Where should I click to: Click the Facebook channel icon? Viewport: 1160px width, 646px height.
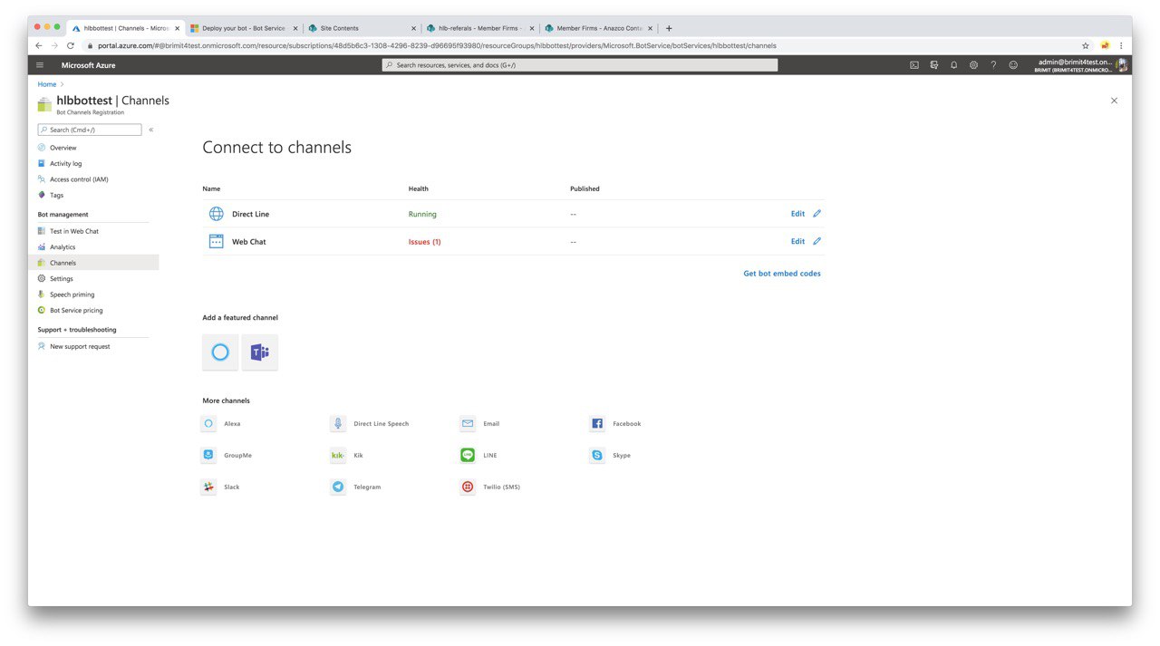click(x=597, y=424)
